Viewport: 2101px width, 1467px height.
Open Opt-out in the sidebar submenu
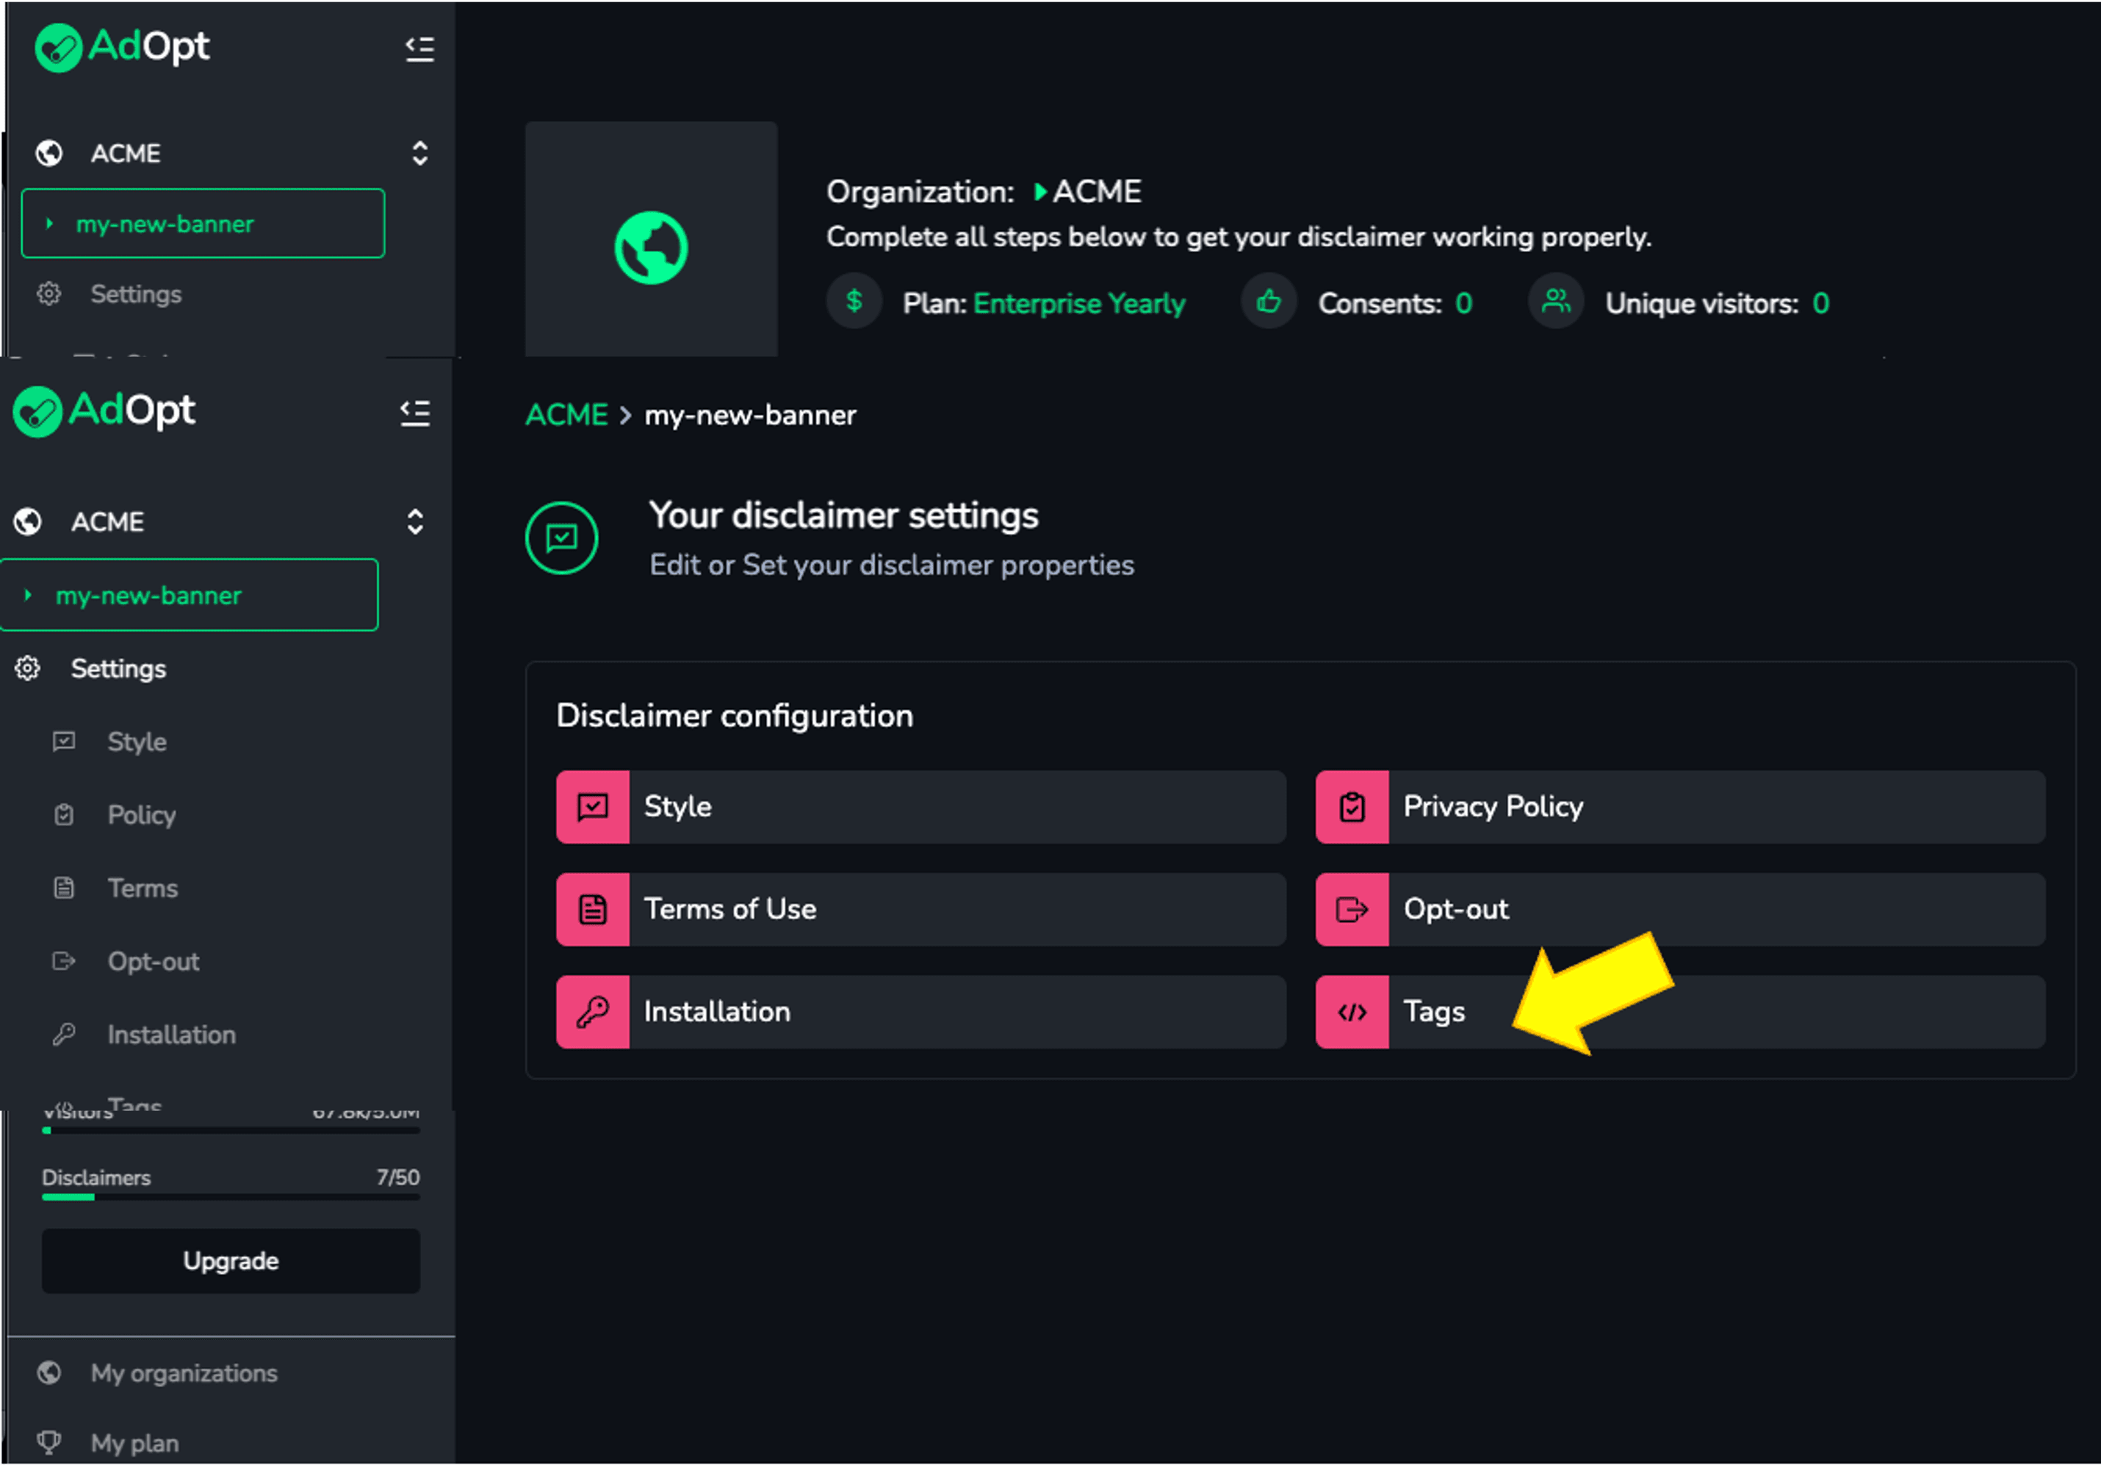click(154, 961)
